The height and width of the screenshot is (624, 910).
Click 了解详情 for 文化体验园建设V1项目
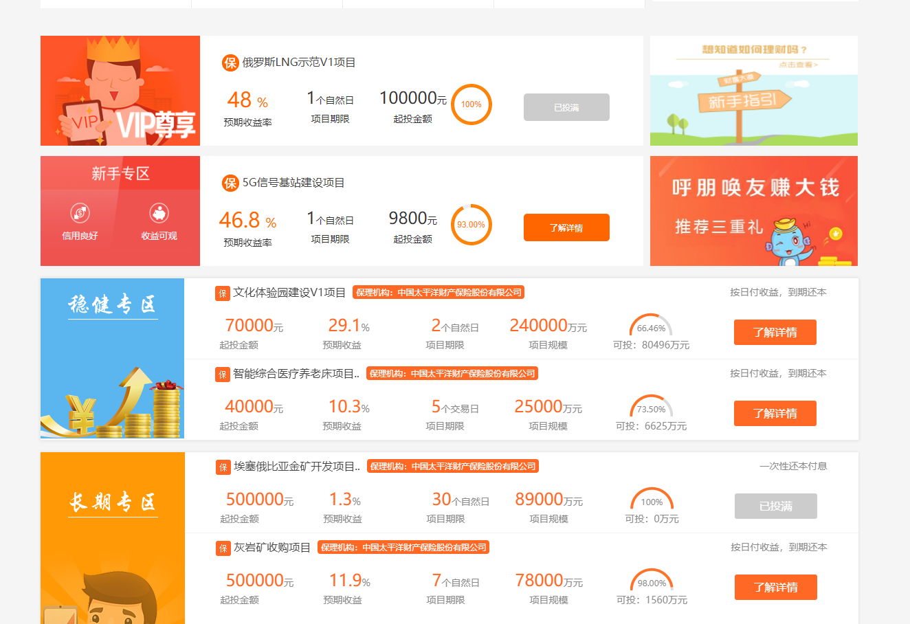pos(775,332)
